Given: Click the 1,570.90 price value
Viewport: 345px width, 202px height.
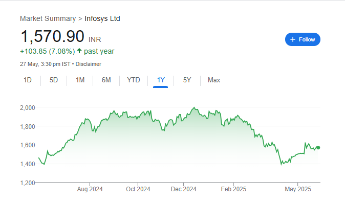Looking at the screenshot, I should click(52, 36).
